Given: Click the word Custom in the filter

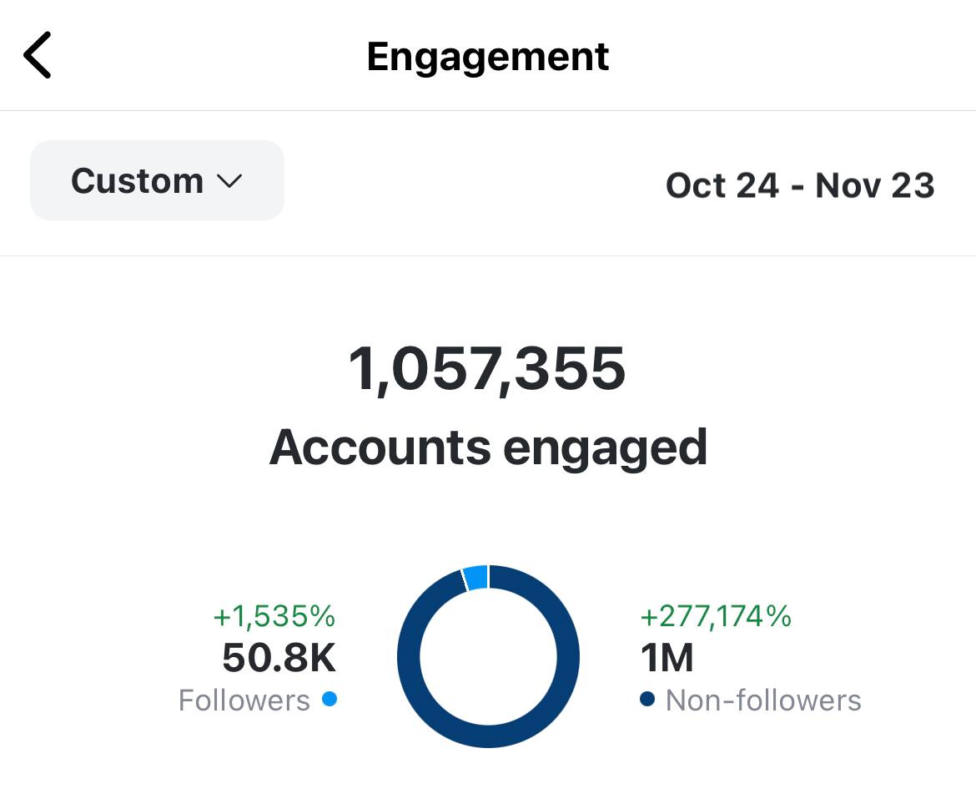Looking at the screenshot, I should point(137,180).
